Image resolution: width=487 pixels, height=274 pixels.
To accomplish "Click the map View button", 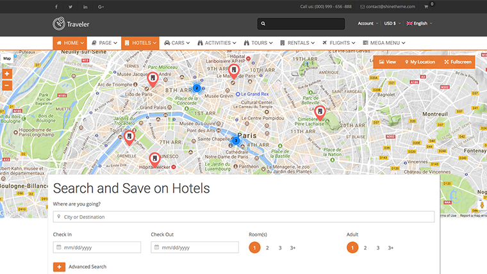I will 387,62.
